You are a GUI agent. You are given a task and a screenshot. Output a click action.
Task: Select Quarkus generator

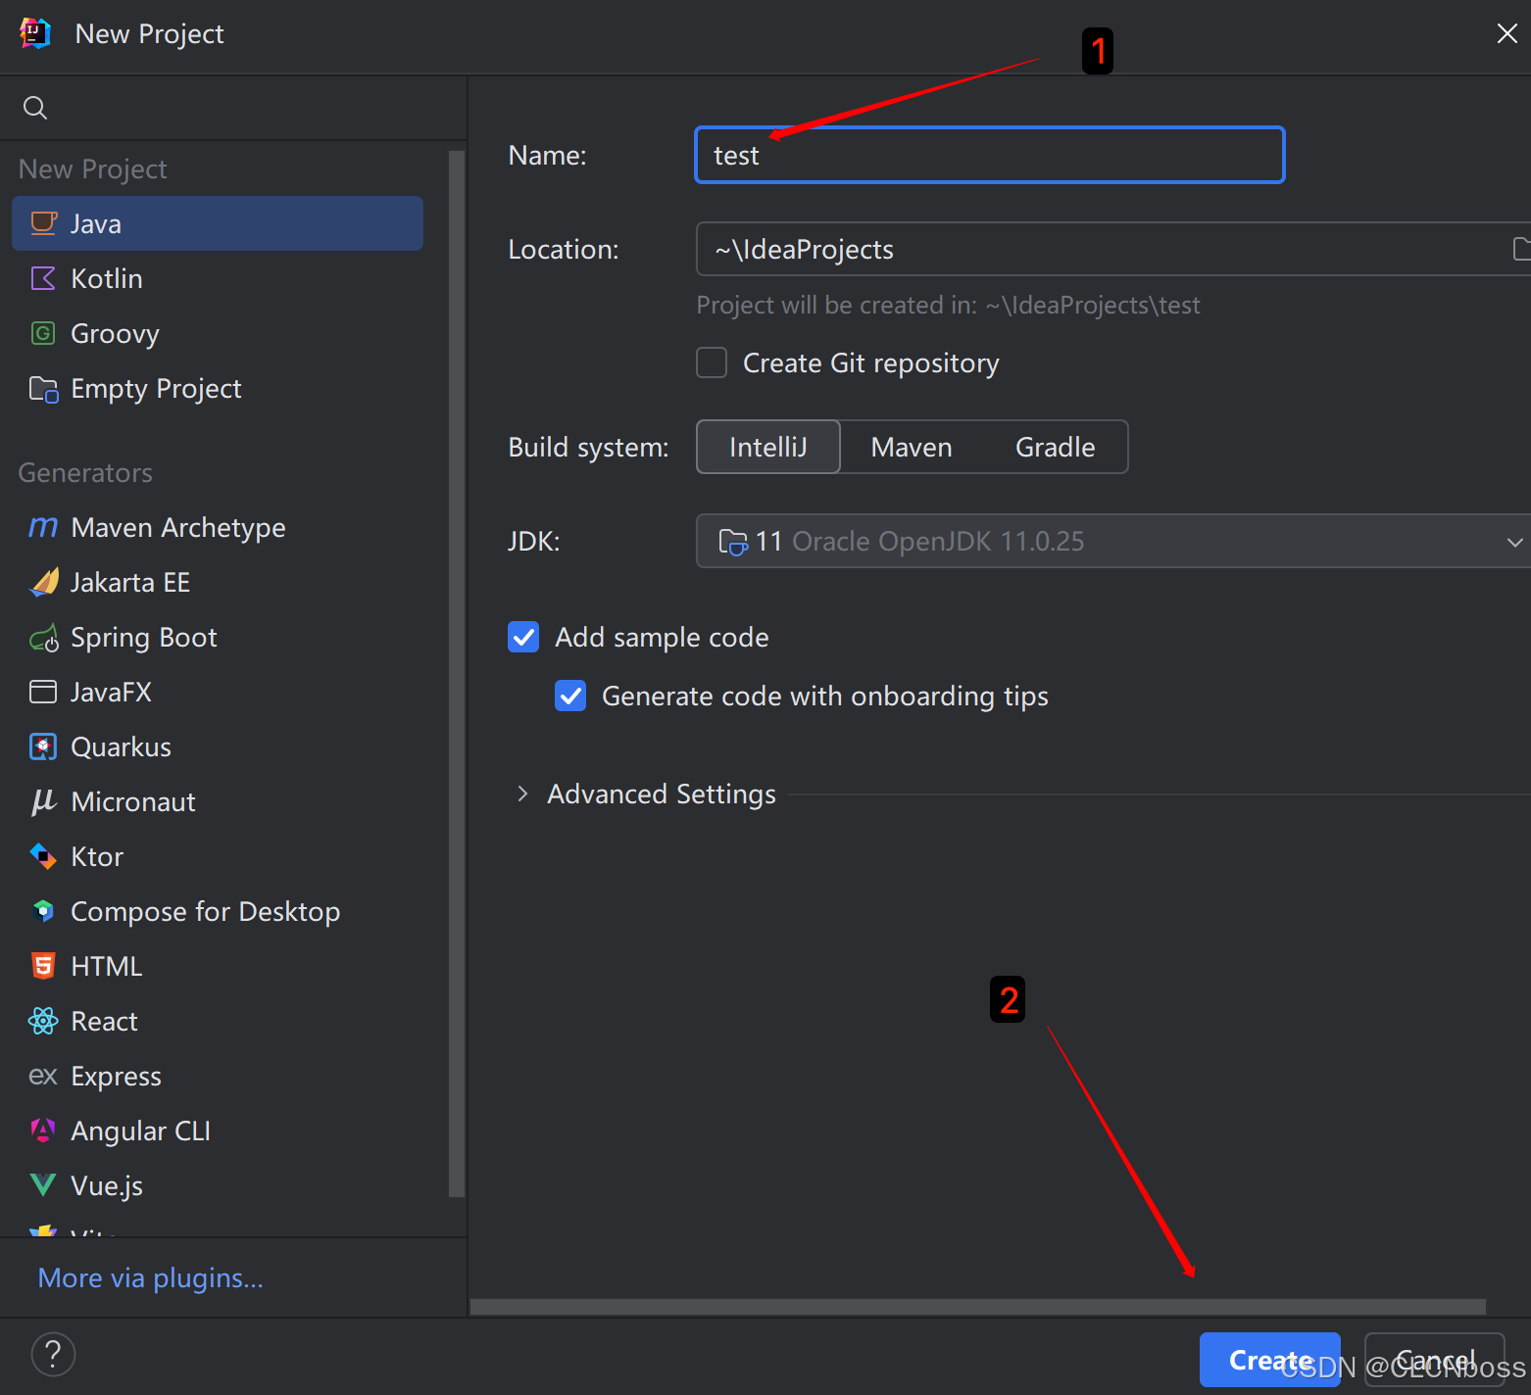(x=218, y=746)
